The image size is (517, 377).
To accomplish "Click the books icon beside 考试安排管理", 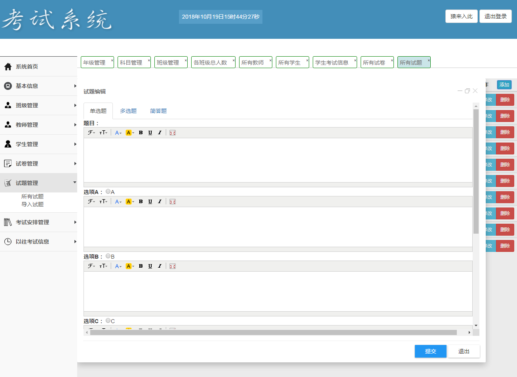I will pos(8,222).
